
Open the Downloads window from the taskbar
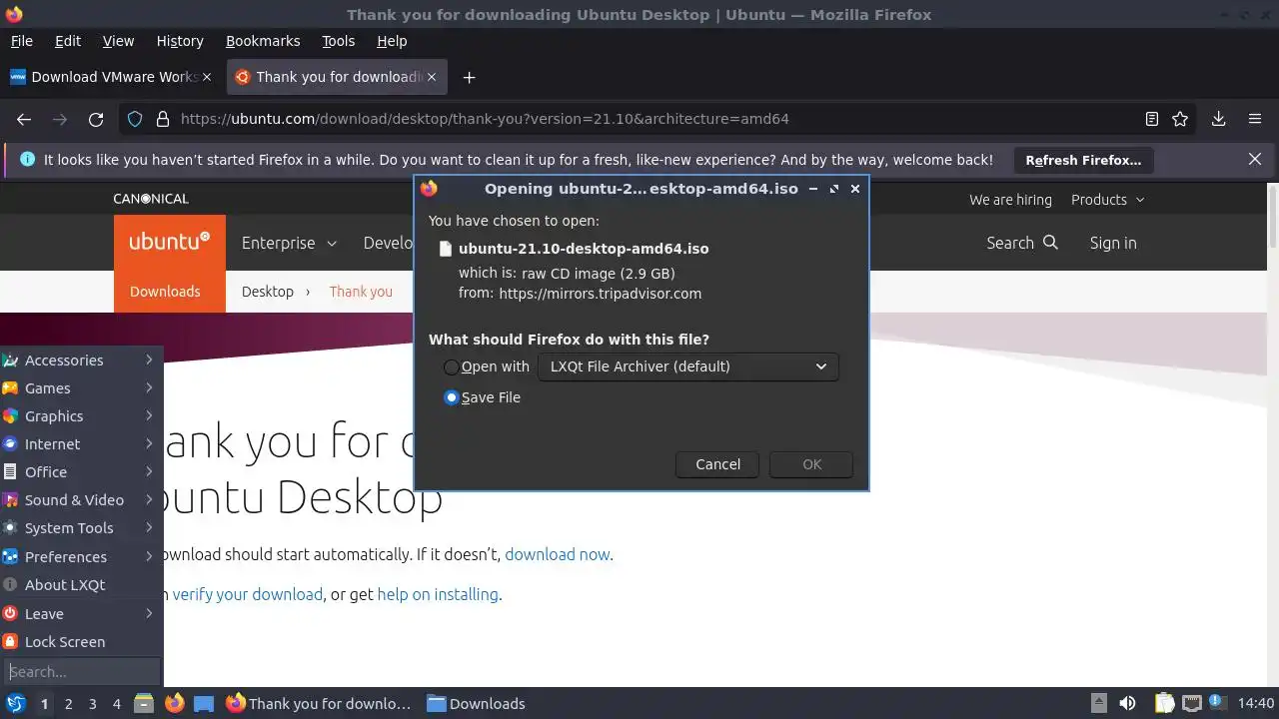click(477, 704)
